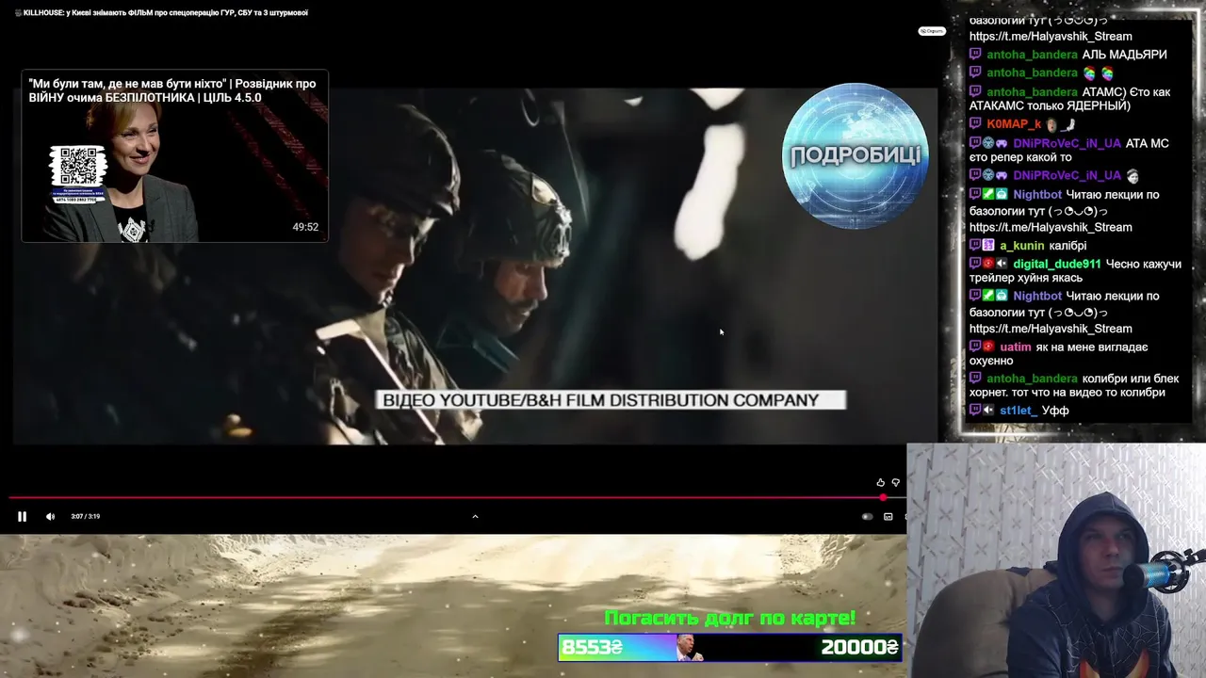
Task: Dislike the video with thumbs-down icon
Action: (x=895, y=482)
